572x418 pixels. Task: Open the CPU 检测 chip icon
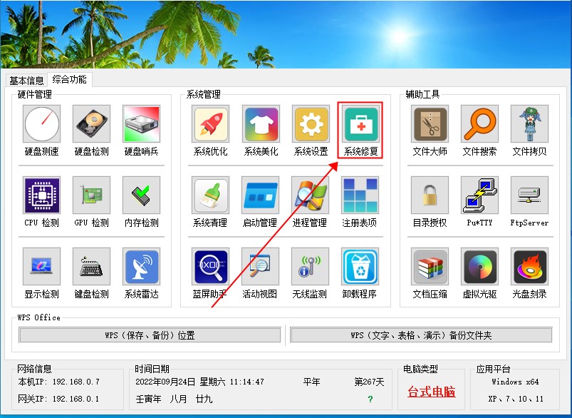coord(42,195)
